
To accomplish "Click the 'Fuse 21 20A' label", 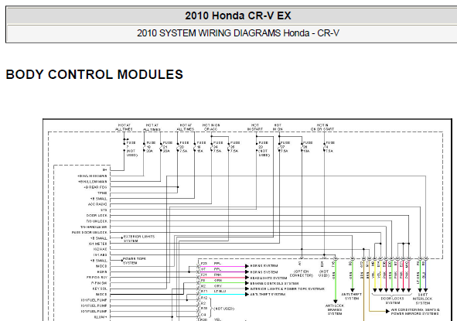I will (x=168, y=147).
